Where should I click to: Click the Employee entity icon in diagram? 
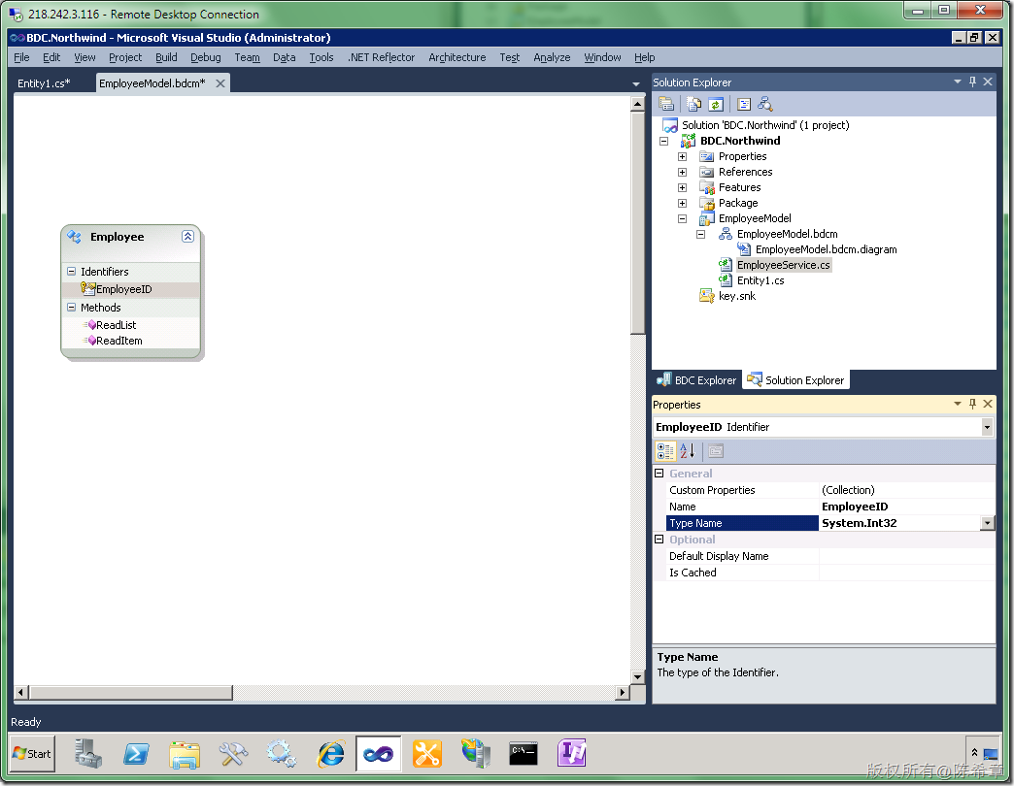[75, 237]
